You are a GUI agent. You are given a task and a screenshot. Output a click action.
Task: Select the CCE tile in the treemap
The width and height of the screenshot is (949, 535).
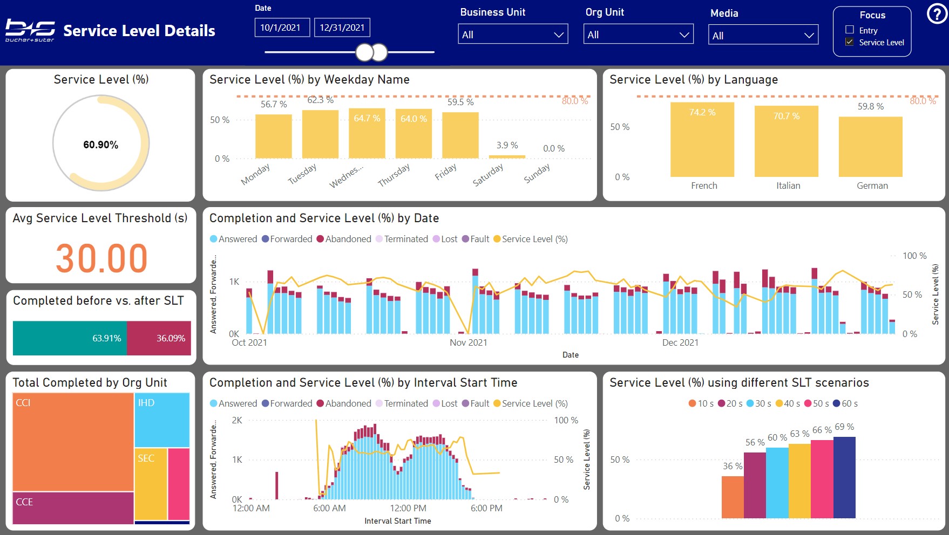[73, 507]
